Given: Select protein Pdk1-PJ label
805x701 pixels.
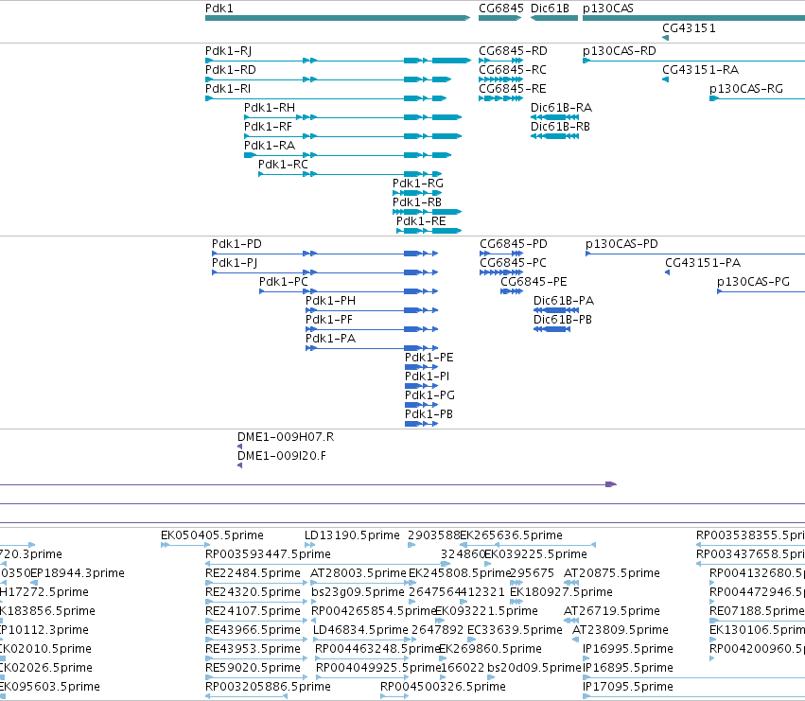Looking at the screenshot, I should [235, 263].
